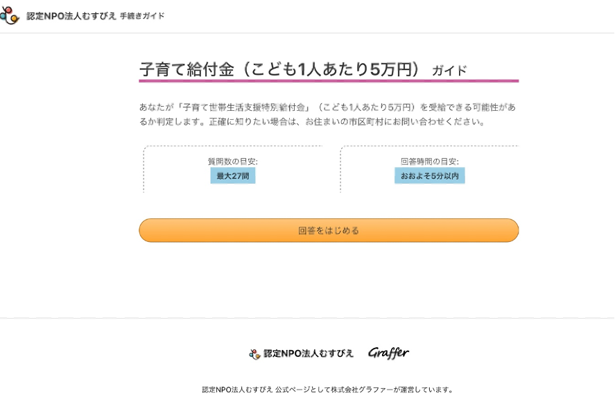Viewport: 615px width, 411px height.
Task: Click the Musubie logo icon in header
Action: (x=10, y=15)
